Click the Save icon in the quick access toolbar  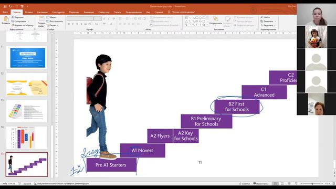point(5,6)
